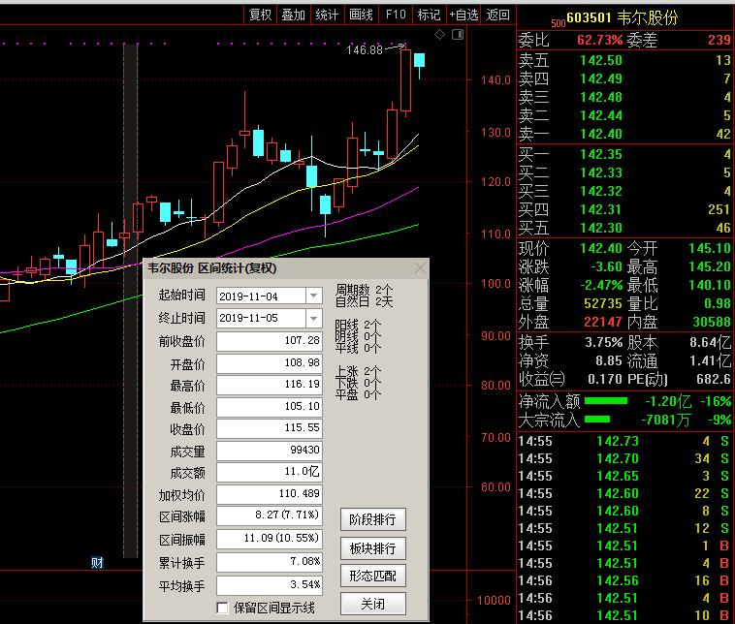
Task: Click the 最低价 field showing 105.10
Action: 269,407
